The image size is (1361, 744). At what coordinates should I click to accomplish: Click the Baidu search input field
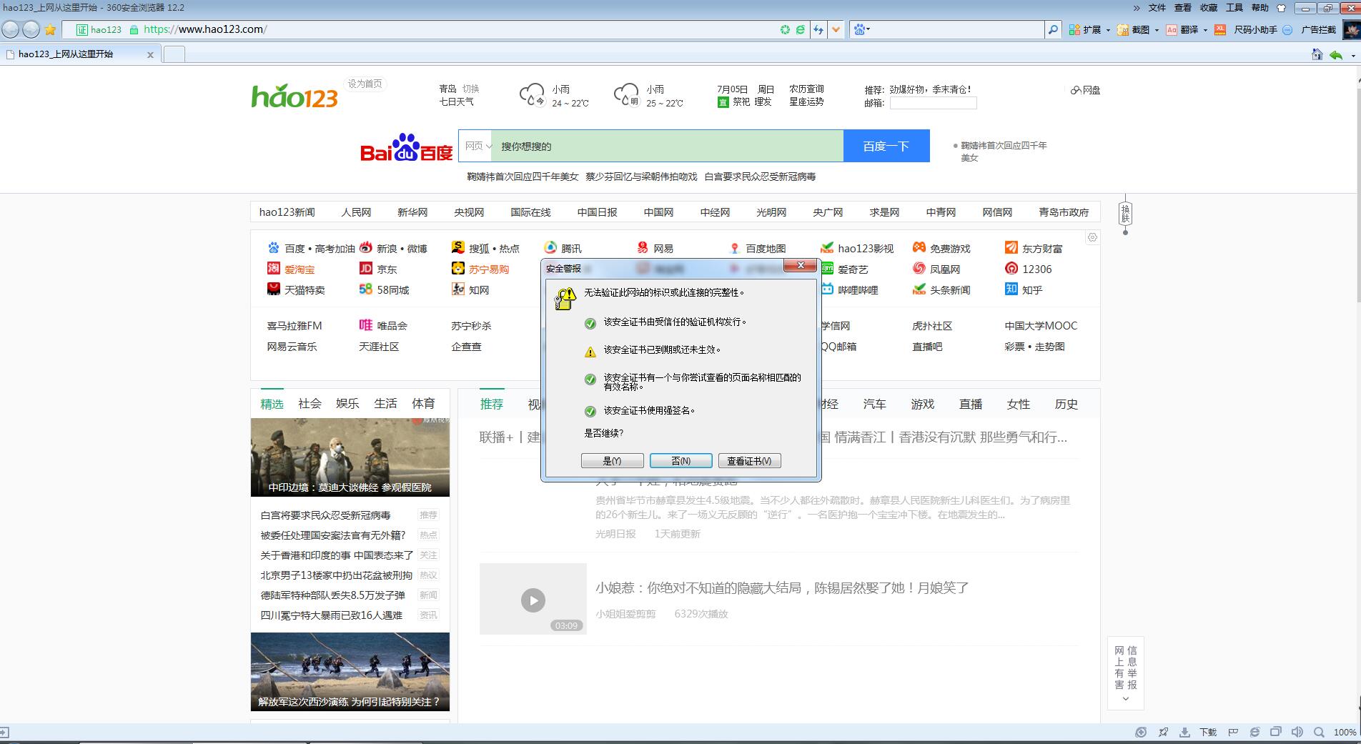pos(668,146)
